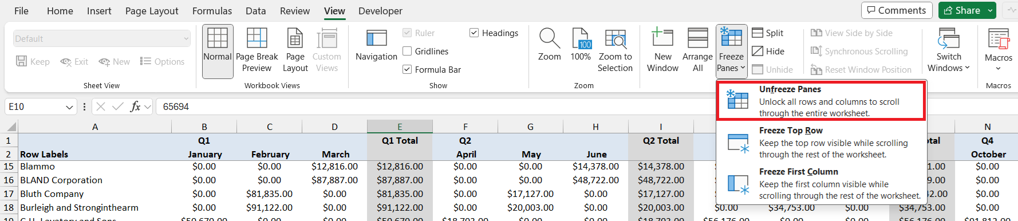The image size is (1018, 221).
Task: Click the cancel entry X icon
Action: [x=101, y=106]
